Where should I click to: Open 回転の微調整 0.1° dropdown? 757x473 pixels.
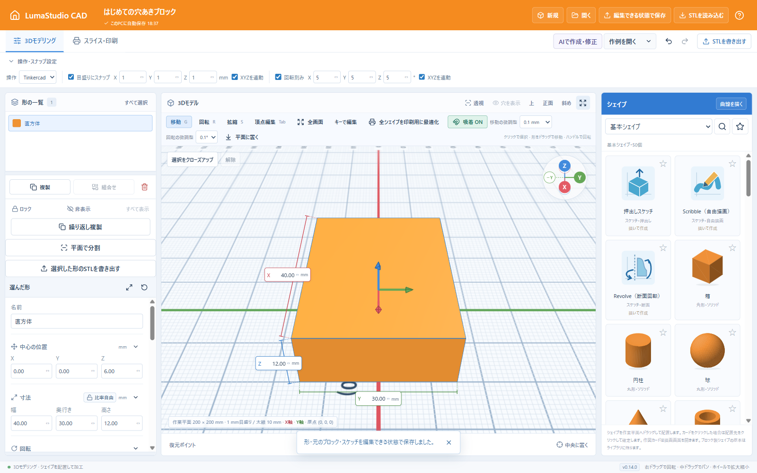[207, 137]
